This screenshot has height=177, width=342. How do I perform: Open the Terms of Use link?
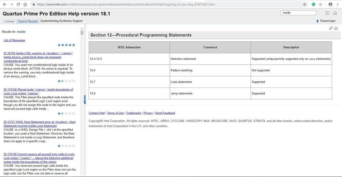[x=115, y=113]
